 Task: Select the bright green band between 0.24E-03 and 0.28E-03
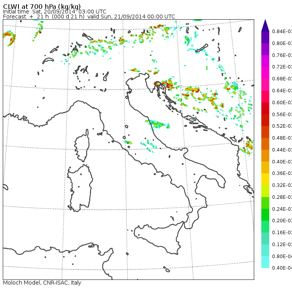click(265, 203)
